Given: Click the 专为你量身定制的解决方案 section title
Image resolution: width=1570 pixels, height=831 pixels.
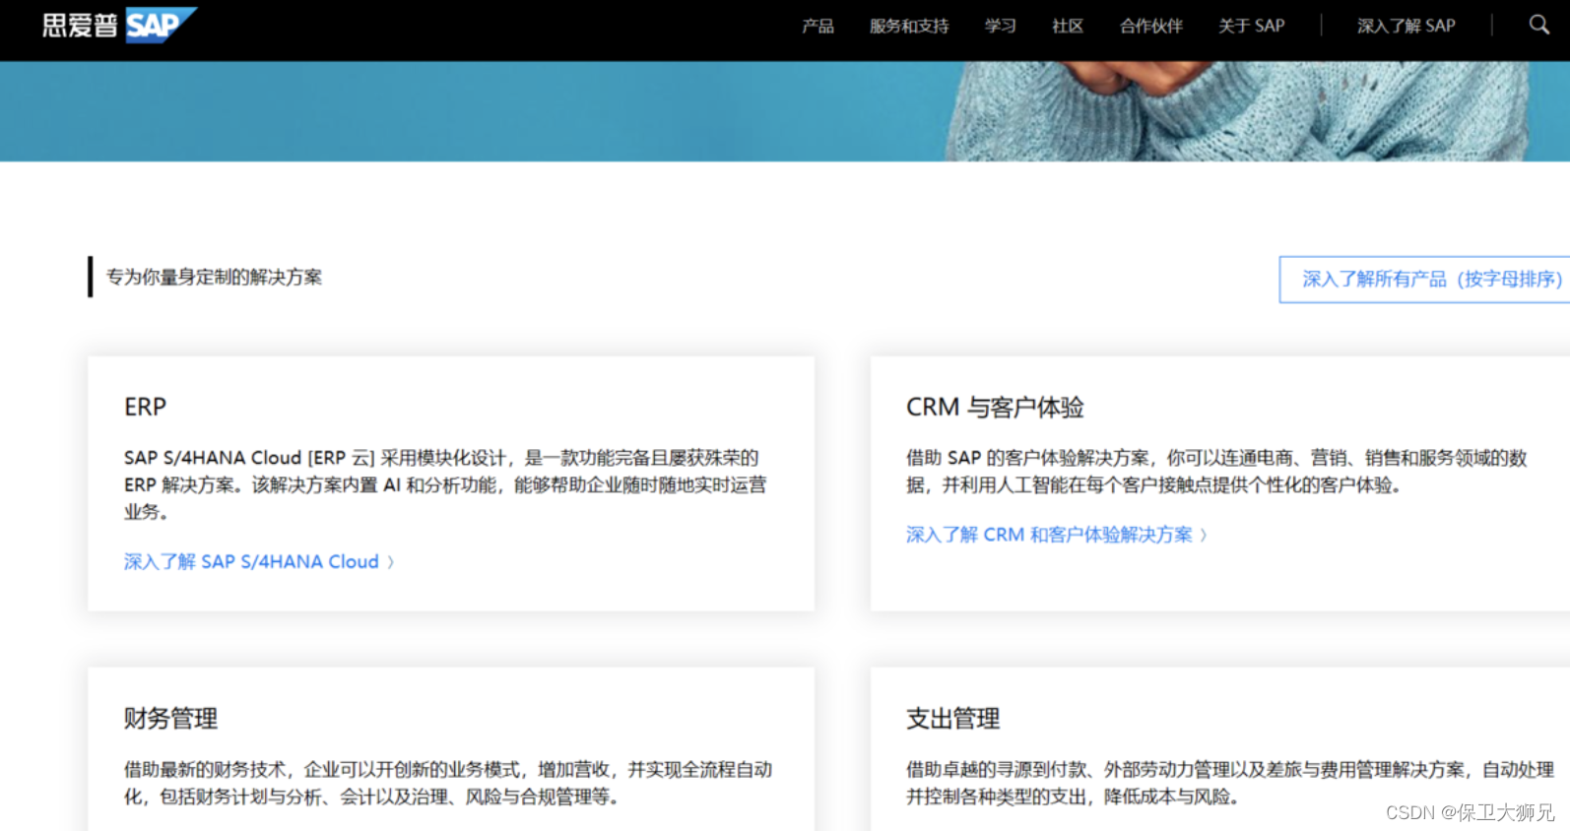Looking at the screenshot, I should point(214,277).
